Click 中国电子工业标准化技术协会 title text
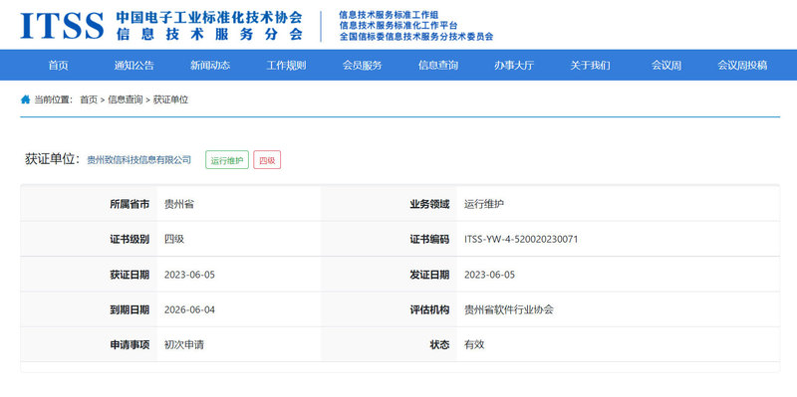797x397 pixels. click(209, 17)
